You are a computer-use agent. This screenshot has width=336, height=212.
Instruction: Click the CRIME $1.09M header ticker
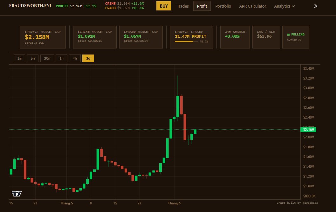[x=124, y=3]
